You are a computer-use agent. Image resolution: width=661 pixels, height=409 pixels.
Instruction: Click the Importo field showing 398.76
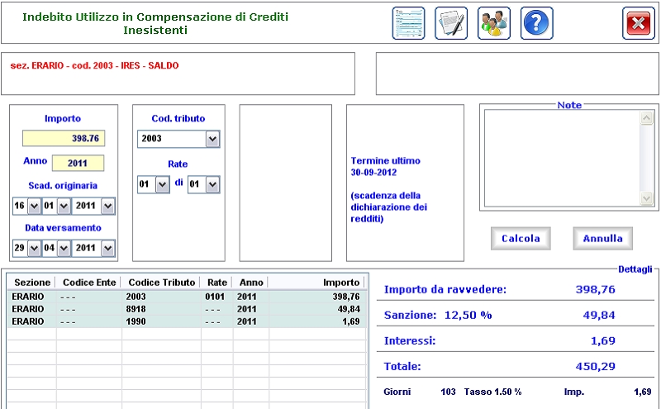(64, 138)
